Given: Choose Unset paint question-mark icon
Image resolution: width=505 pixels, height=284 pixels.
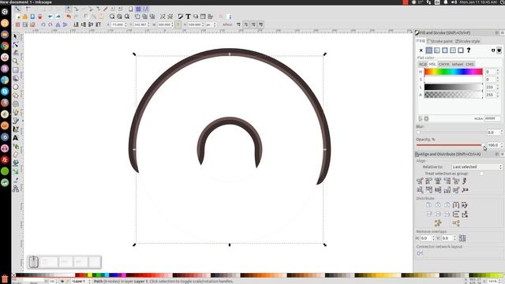Looking at the screenshot, I should pyautogui.click(x=469, y=50).
